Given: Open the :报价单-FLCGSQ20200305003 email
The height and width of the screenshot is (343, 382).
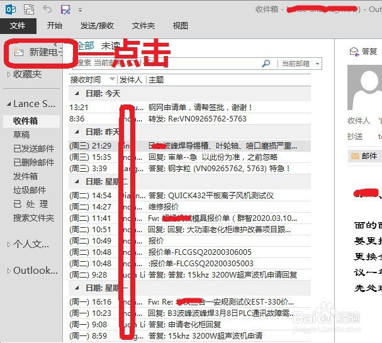Looking at the screenshot, I should (x=190, y=263).
